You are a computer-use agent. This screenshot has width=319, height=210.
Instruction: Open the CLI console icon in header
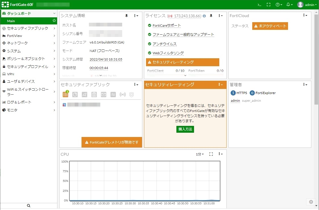(259, 5)
